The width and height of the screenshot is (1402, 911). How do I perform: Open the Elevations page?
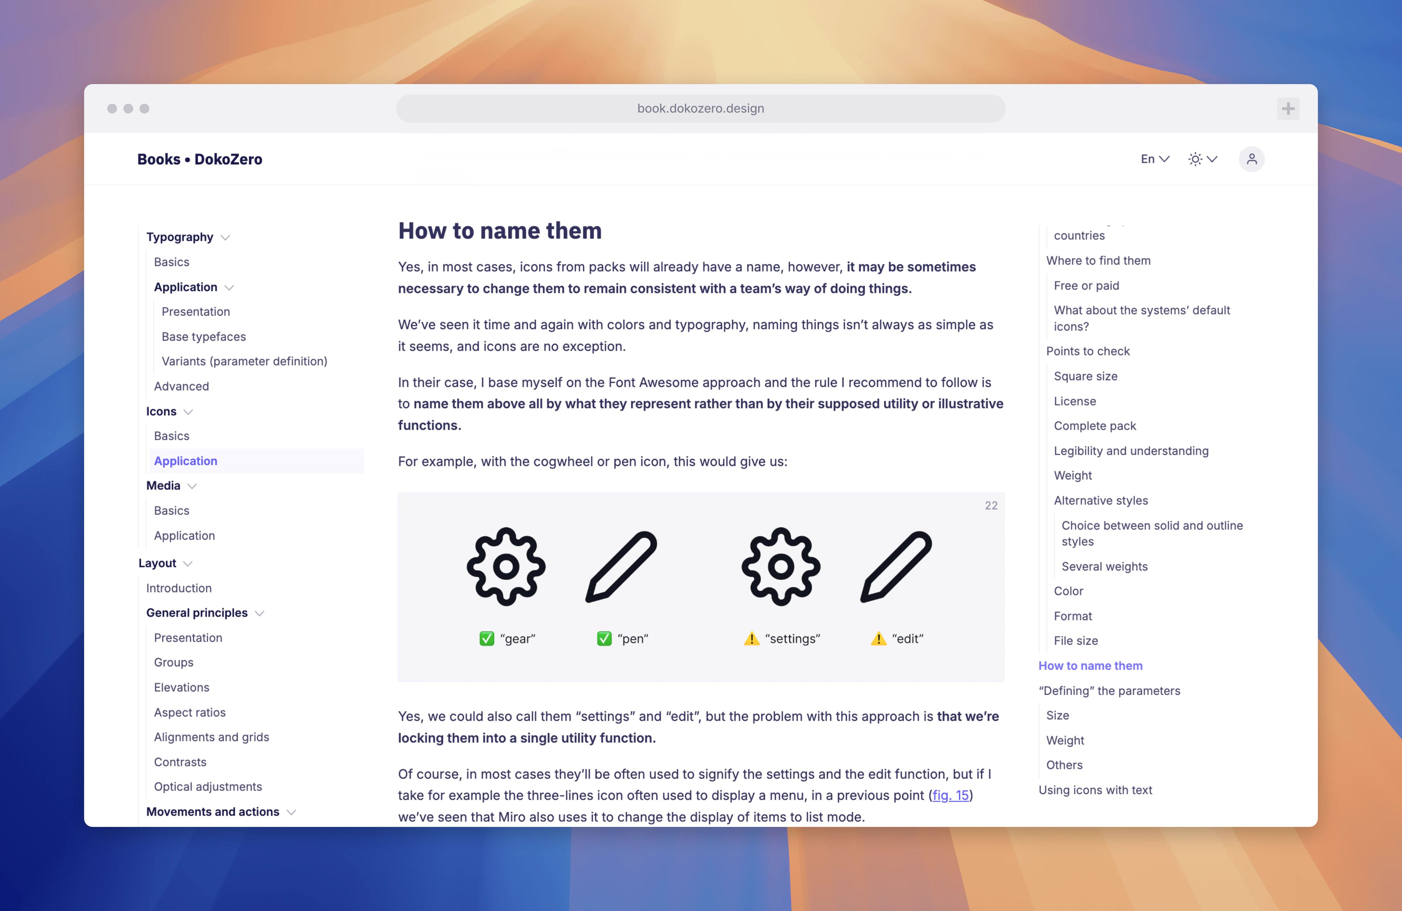click(182, 687)
